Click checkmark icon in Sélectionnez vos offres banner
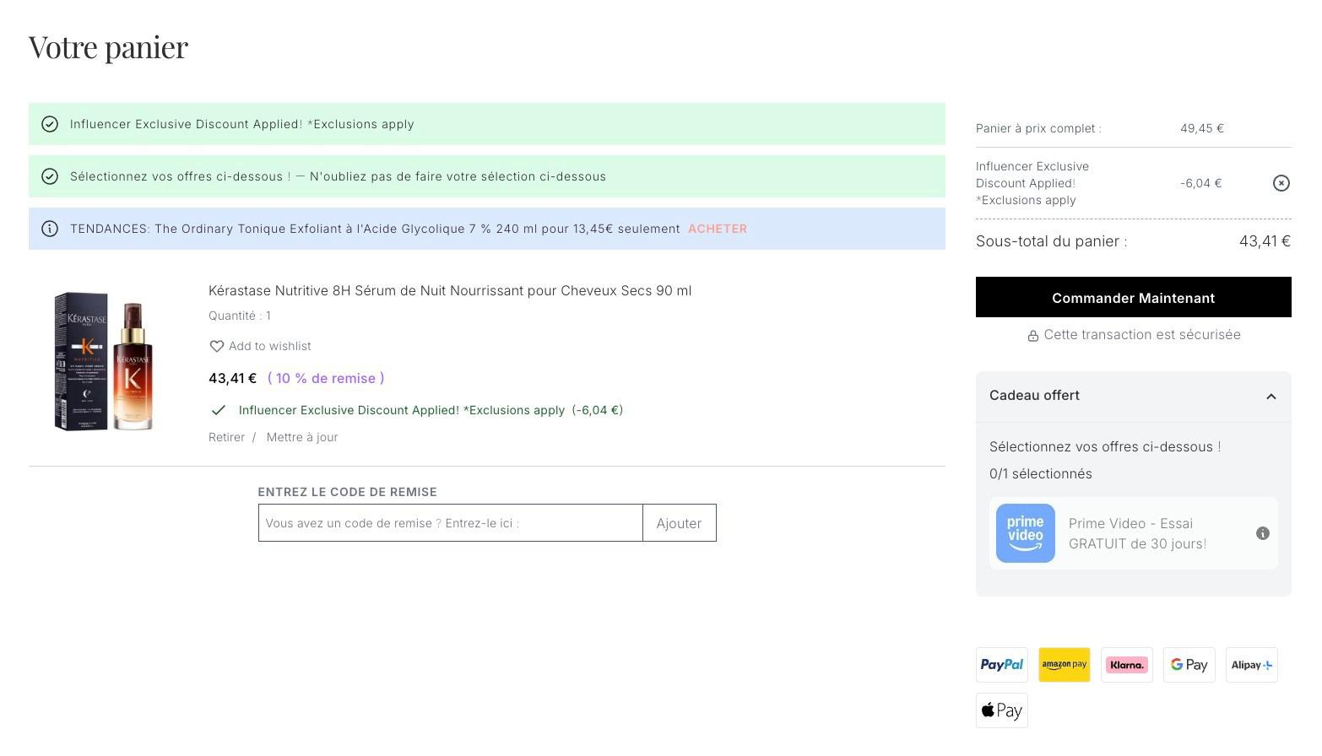1322x756 pixels. [x=50, y=176]
